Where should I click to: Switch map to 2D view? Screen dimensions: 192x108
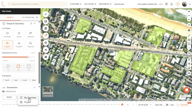coord(189,25)
